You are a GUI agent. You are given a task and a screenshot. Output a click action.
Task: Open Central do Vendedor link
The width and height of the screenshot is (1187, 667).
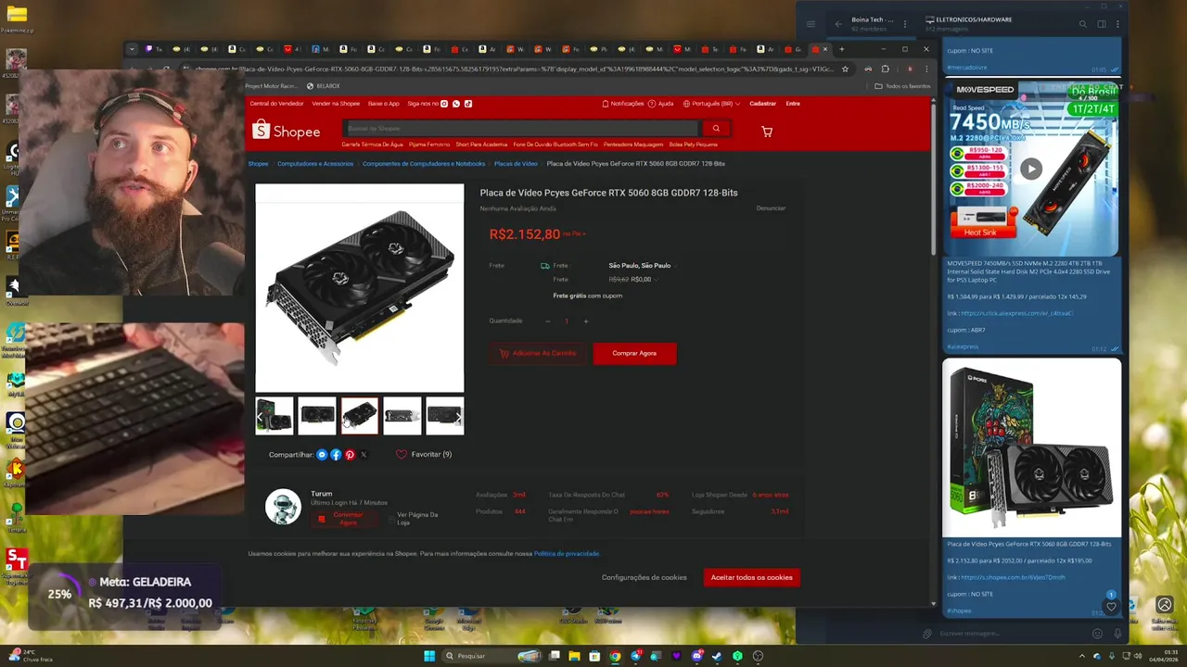276,104
